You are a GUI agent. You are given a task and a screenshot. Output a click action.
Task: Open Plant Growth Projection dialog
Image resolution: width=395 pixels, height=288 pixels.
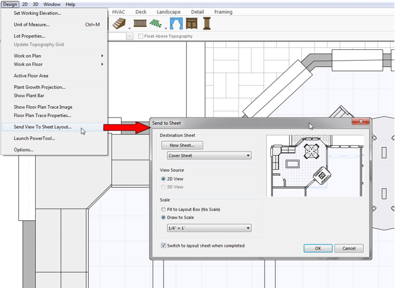(x=55, y=87)
